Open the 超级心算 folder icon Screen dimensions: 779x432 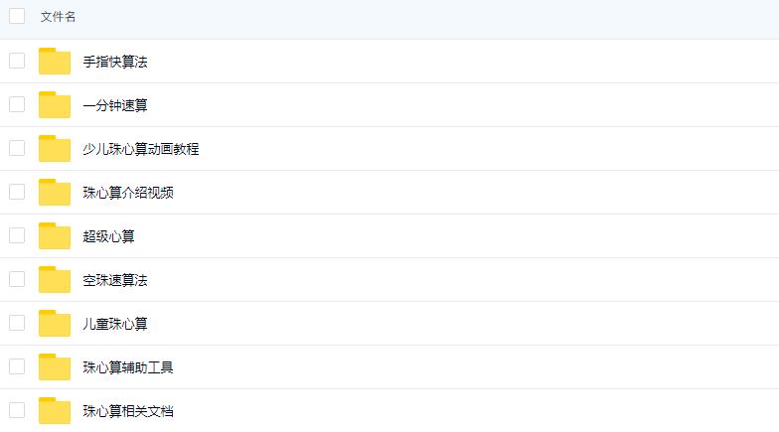pos(55,236)
